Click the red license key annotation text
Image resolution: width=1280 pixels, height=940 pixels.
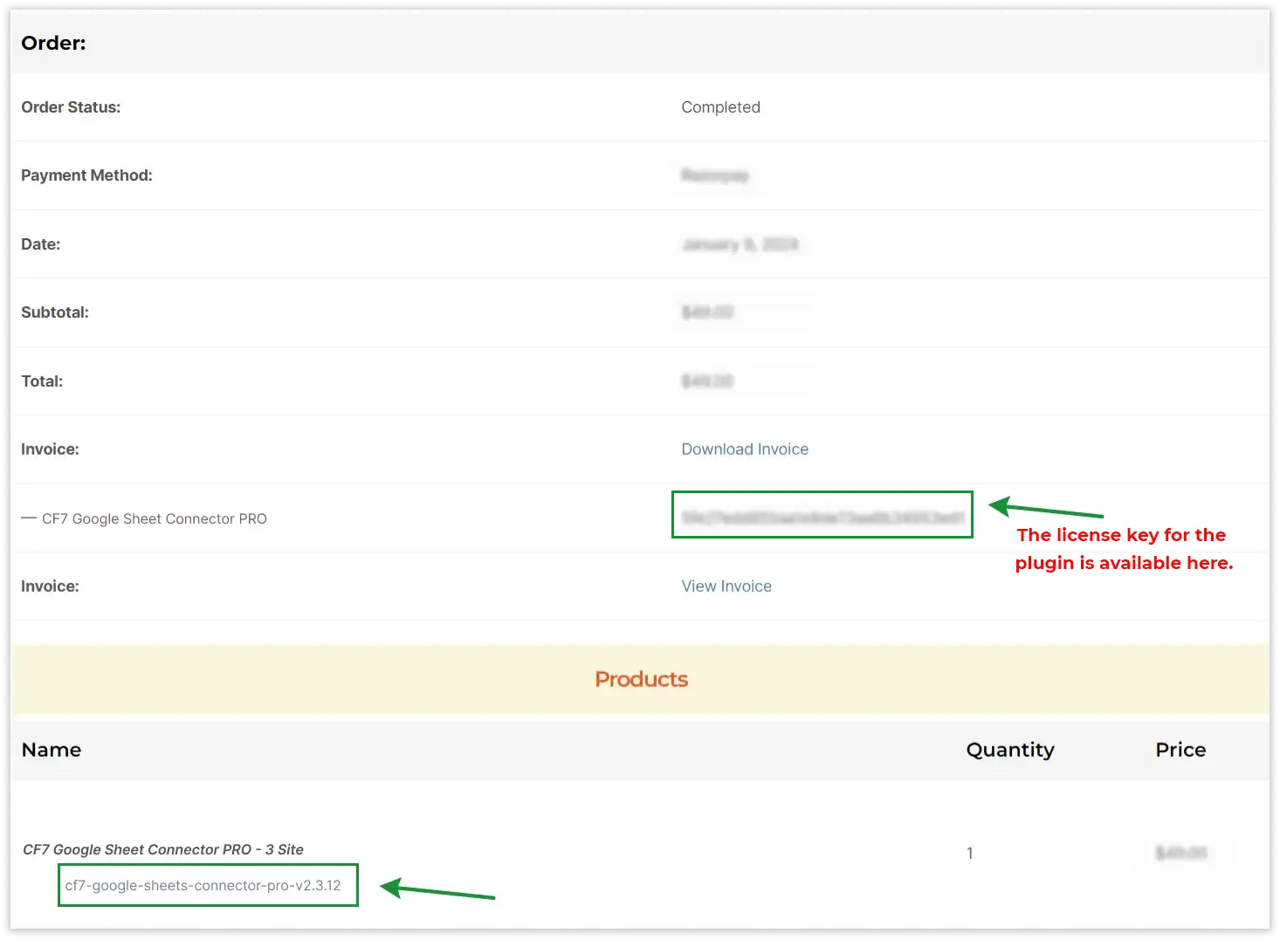coord(1123,549)
